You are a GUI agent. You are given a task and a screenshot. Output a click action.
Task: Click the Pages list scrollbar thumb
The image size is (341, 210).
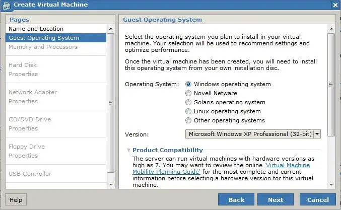[x=111, y=103]
